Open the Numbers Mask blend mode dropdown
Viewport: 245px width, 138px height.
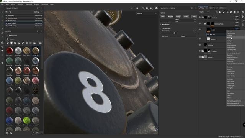coord(237,23)
